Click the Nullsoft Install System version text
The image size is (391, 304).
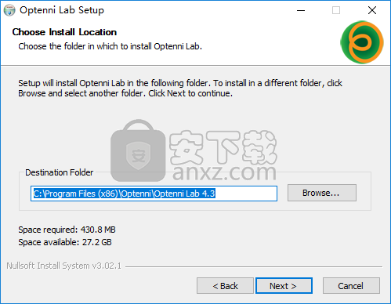(63, 266)
